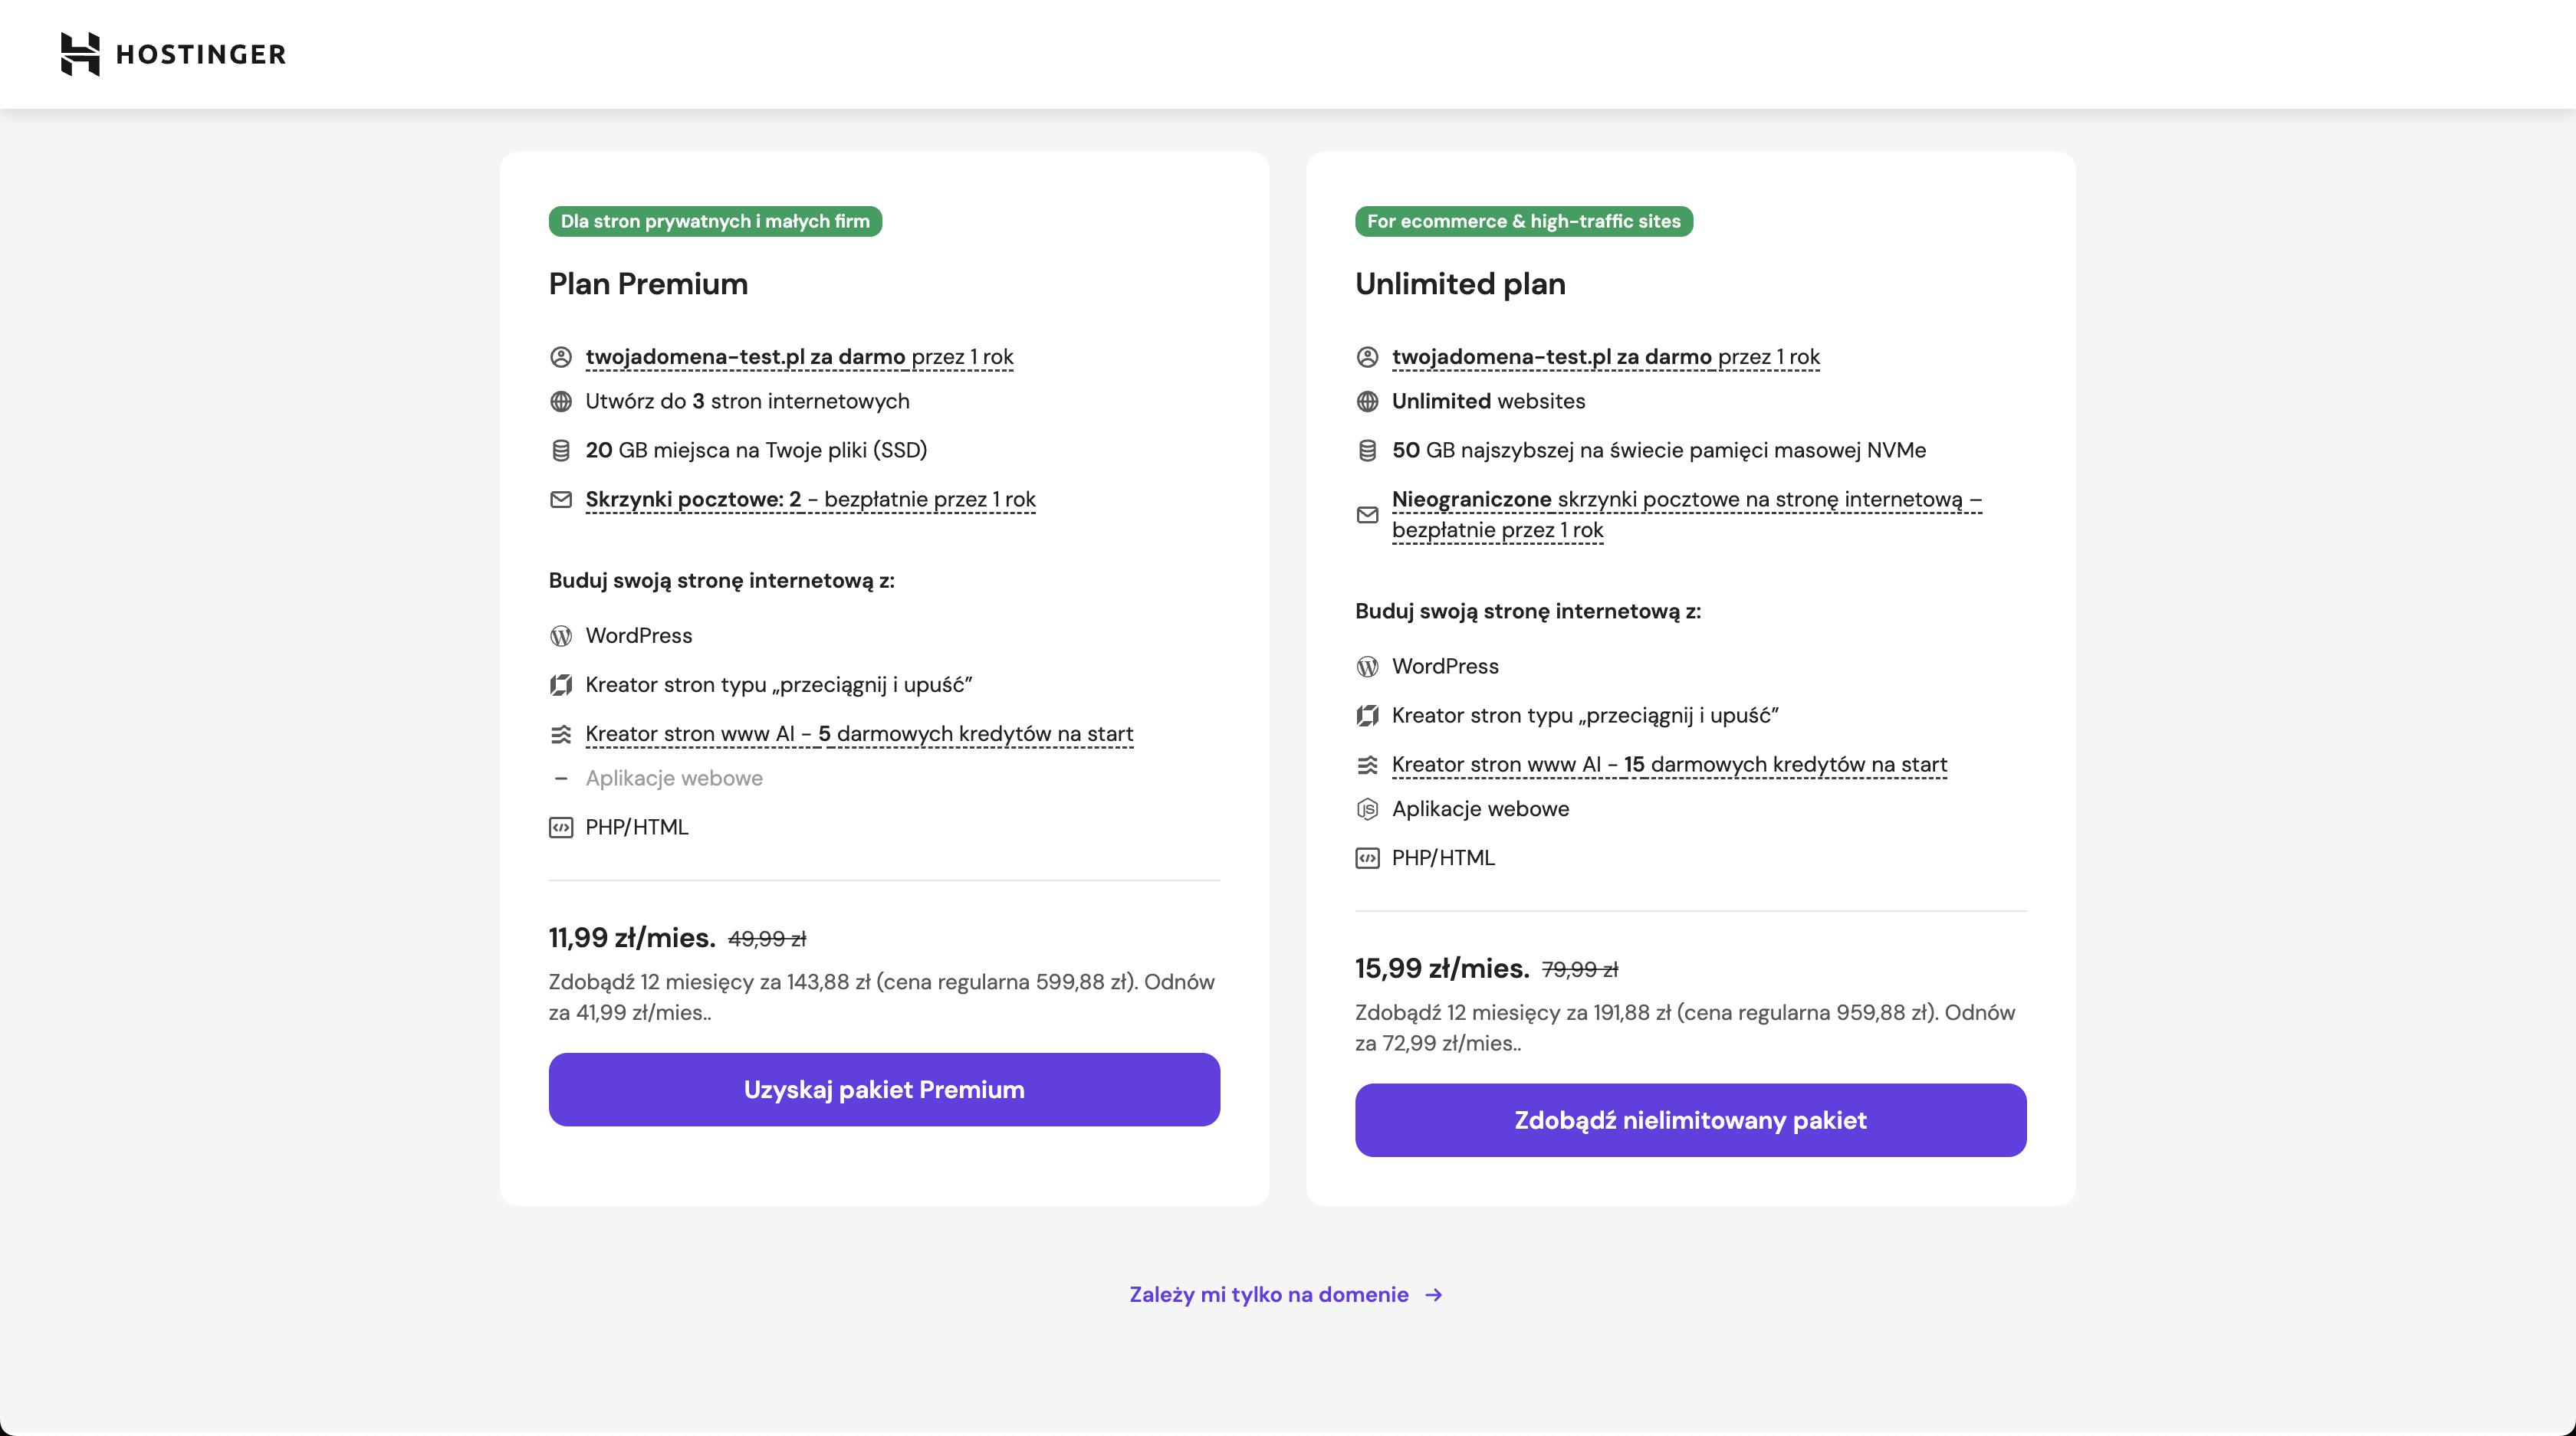Screen dimensions: 2576x1436
Task: Open the Zależy mi tylko na domenie link
Action: click(1269, 1295)
